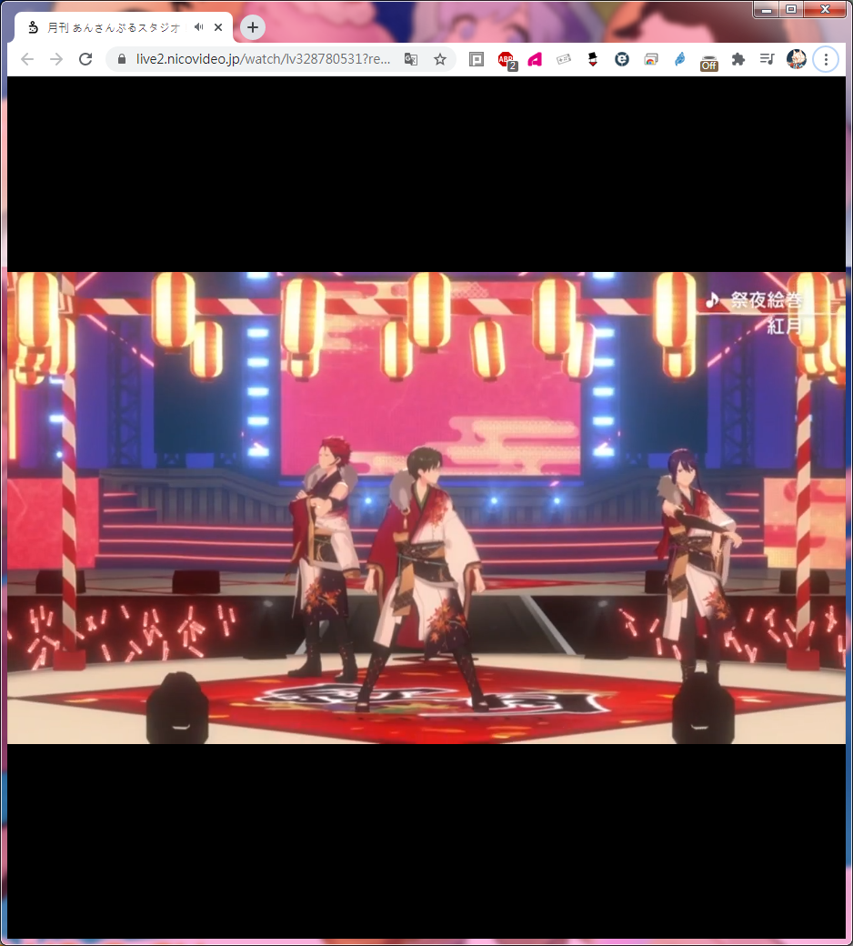
Task: Open the stacked rainbow windows extension icon
Action: (x=650, y=59)
